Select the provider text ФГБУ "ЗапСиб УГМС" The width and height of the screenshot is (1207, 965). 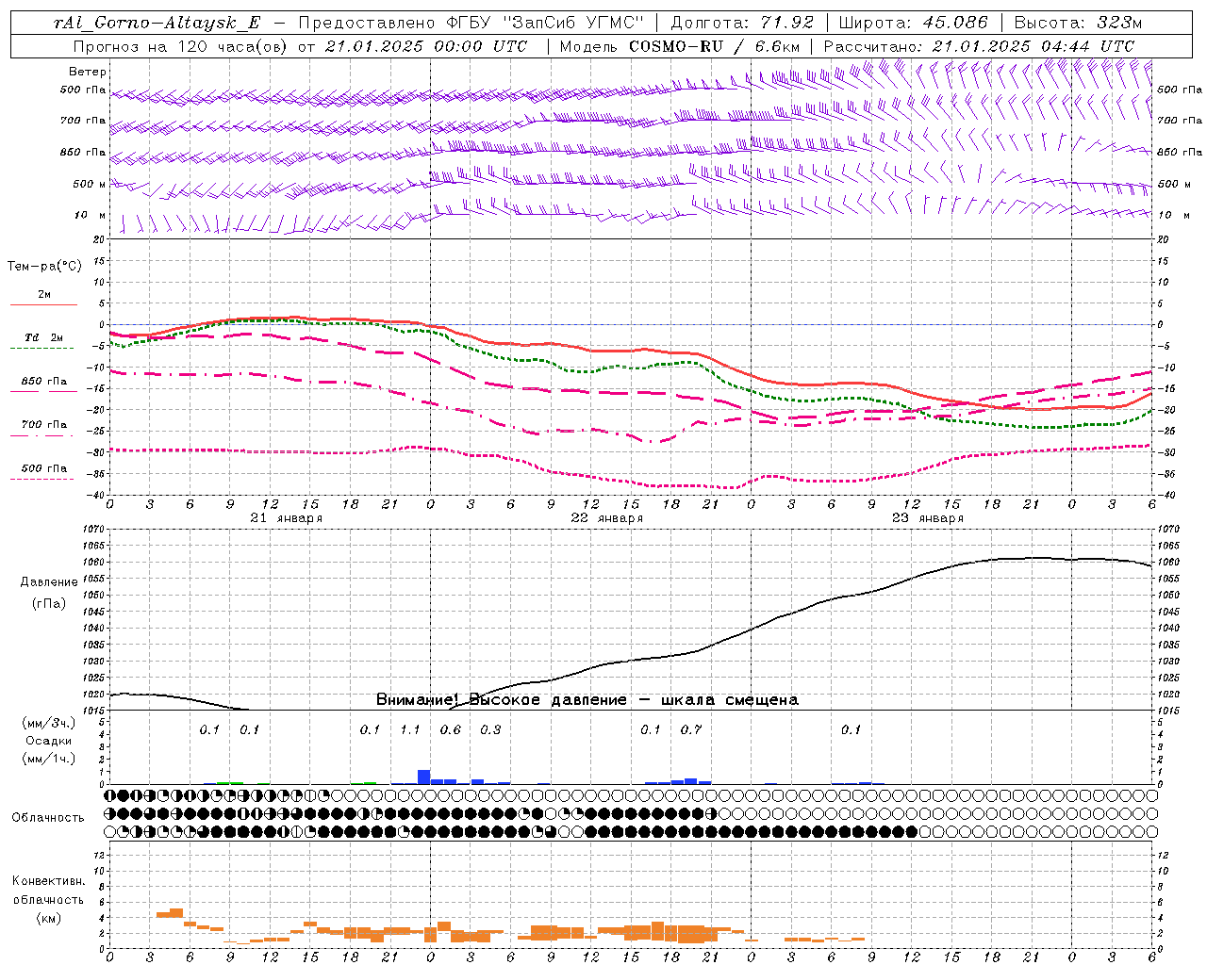click(x=543, y=24)
